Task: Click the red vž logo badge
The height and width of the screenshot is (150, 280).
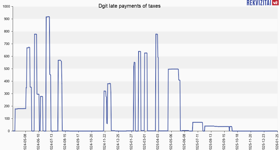Action: tap(275, 3)
